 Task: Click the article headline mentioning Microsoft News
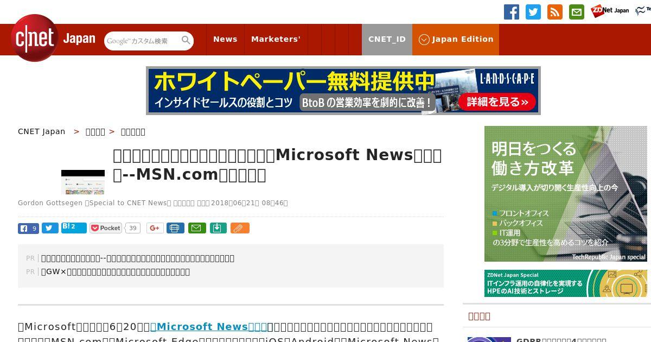pyautogui.click(x=277, y=165)
